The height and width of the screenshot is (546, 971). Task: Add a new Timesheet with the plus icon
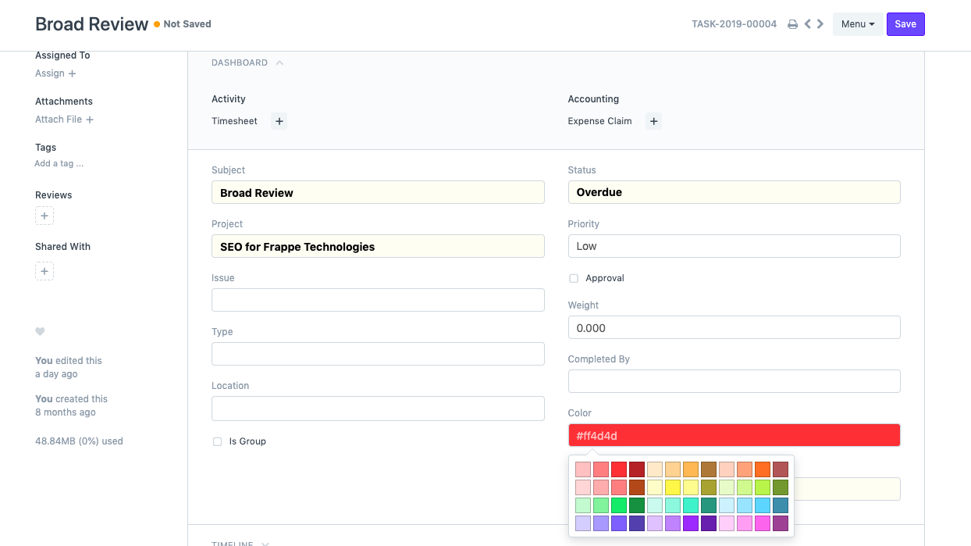pos(279,121)
